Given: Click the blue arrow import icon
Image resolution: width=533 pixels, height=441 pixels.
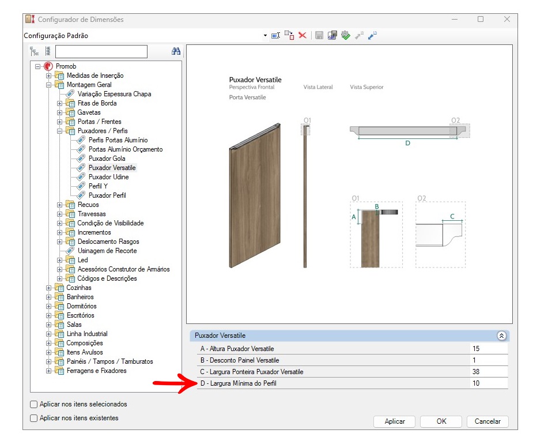Looking at the screenshot, I should point(373,35).
